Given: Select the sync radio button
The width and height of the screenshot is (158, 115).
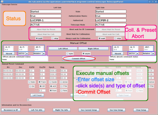Looking at the screenshot, I should coord(70,54).
